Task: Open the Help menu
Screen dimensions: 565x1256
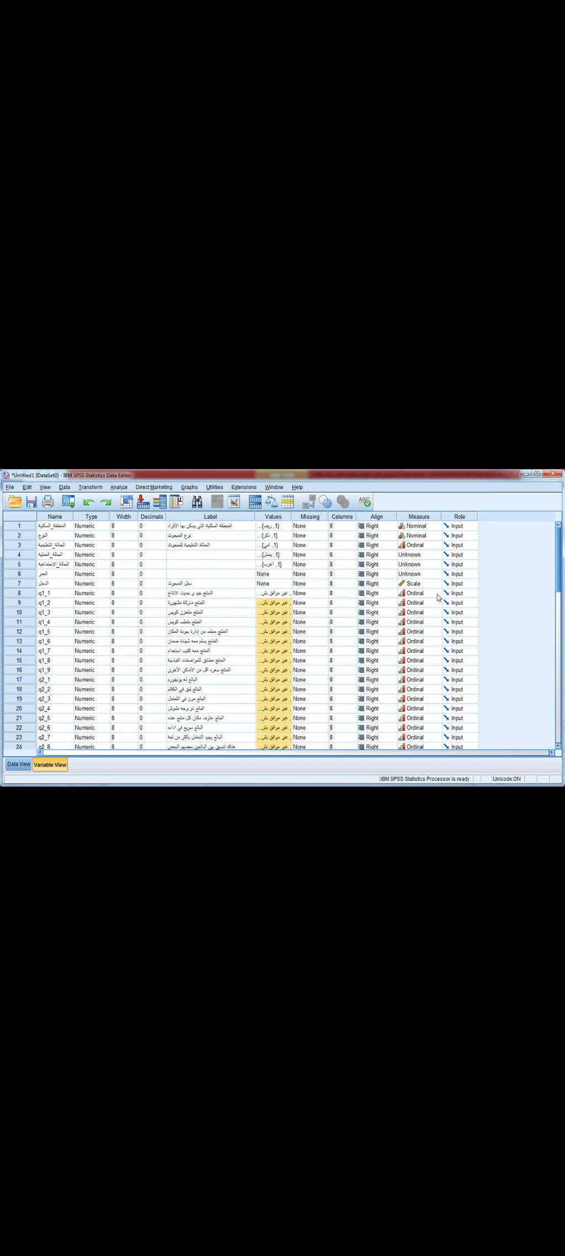Action: 297,487
